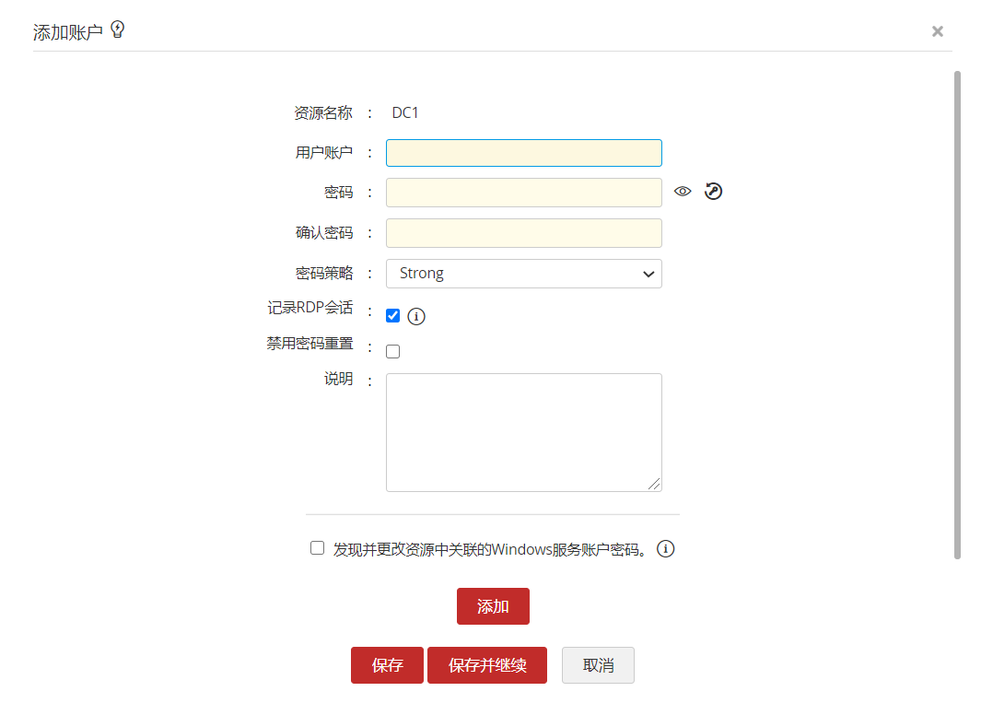Image resolution: width=981 pixels, height=715 pixels.
Task: Open info icon next to 记录RDP会话
Action: (x=416, y=316)
